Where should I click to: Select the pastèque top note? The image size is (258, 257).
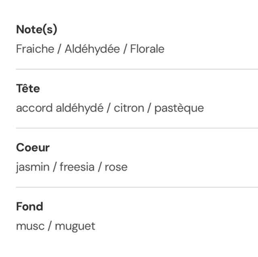(x=179, y=108)
